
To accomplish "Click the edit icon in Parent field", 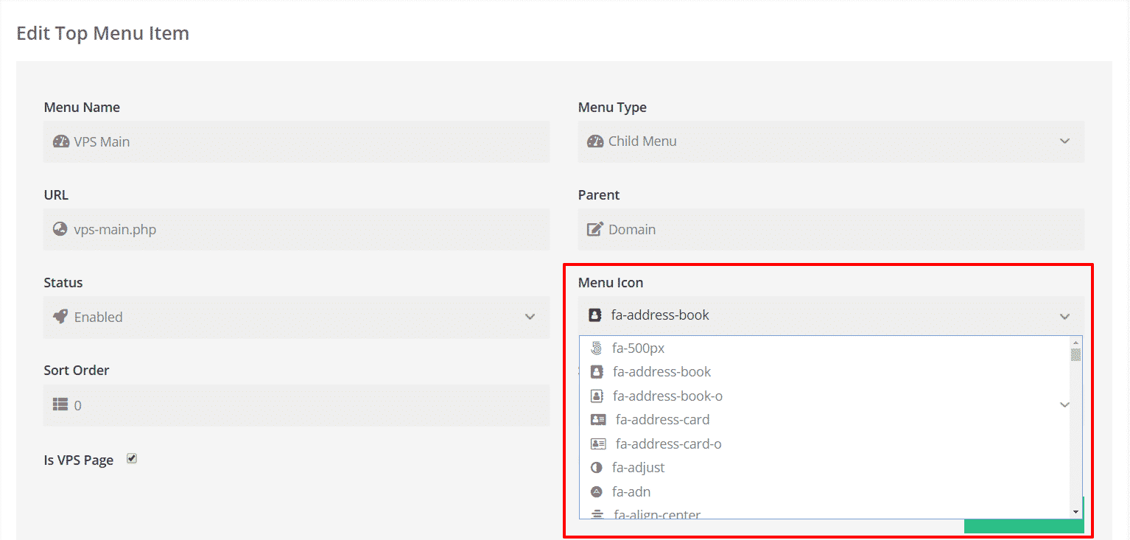I will (x=594, y=229).
